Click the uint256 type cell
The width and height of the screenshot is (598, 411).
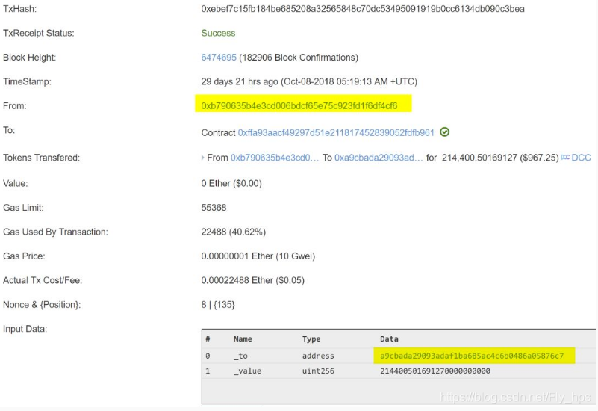(318, 371)
